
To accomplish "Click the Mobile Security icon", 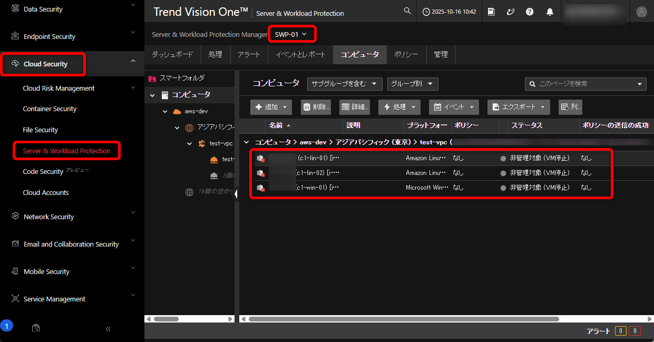I will [x=15, y=271].
